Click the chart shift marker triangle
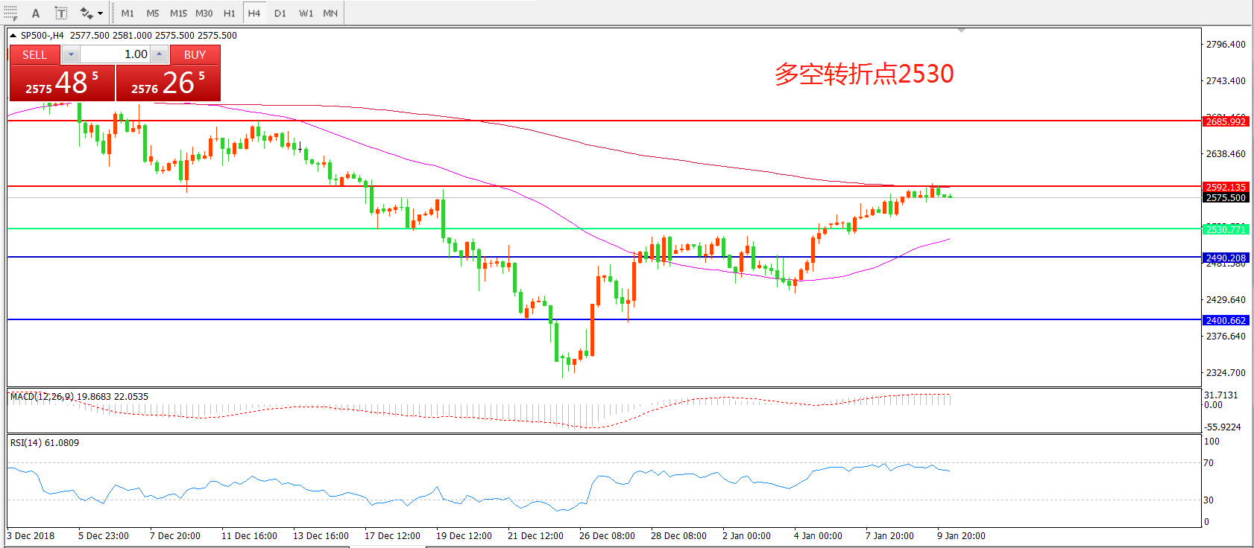 point(961,31)
